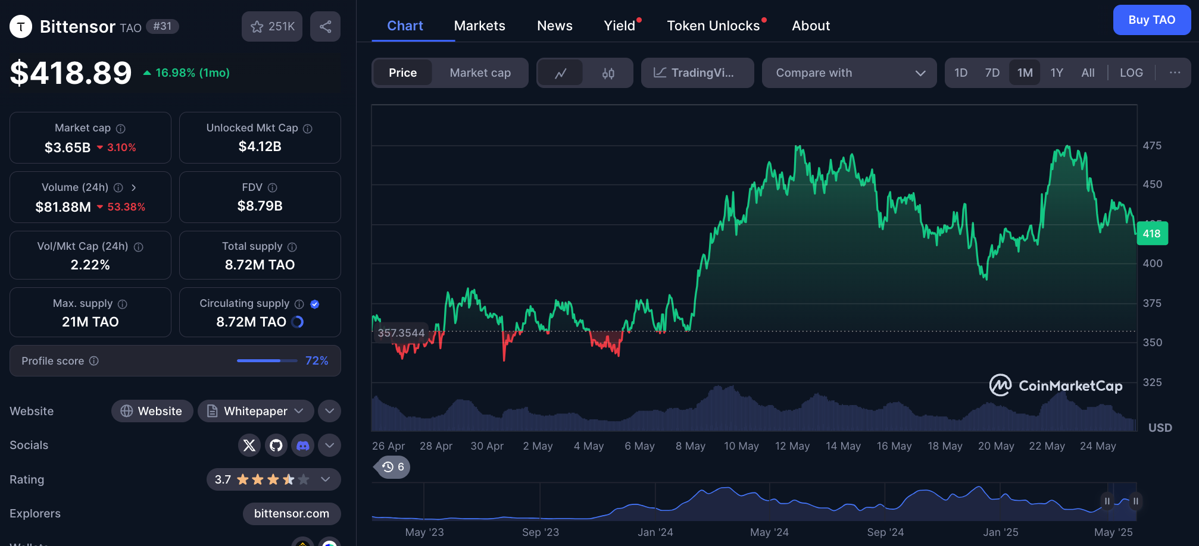
Task: Open Volume (24h) details arrow
Action: point(134,188)
